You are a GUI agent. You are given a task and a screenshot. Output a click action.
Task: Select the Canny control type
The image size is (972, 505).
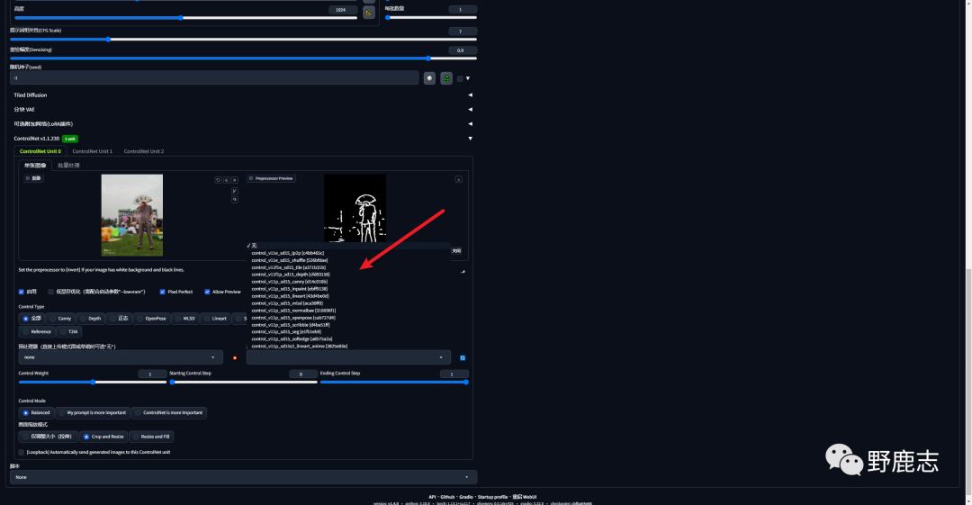(60, 319)
